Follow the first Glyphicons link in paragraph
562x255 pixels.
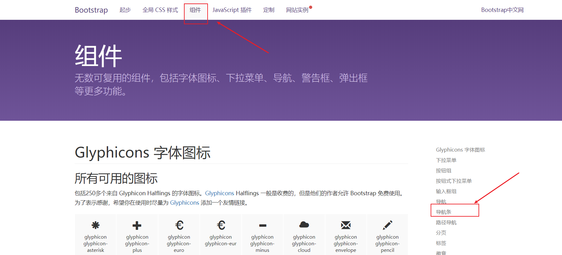[220, 193]
